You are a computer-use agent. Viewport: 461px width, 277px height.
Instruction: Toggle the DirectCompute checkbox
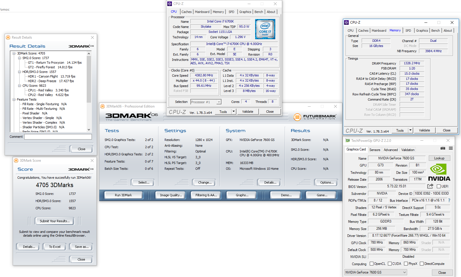[422, 264]
